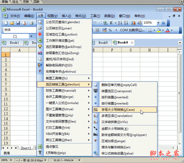Run 宏病毒专杀(Antivirus) entry
The height and width of the screenshot is (163, 184).
(x=64, y=71)
